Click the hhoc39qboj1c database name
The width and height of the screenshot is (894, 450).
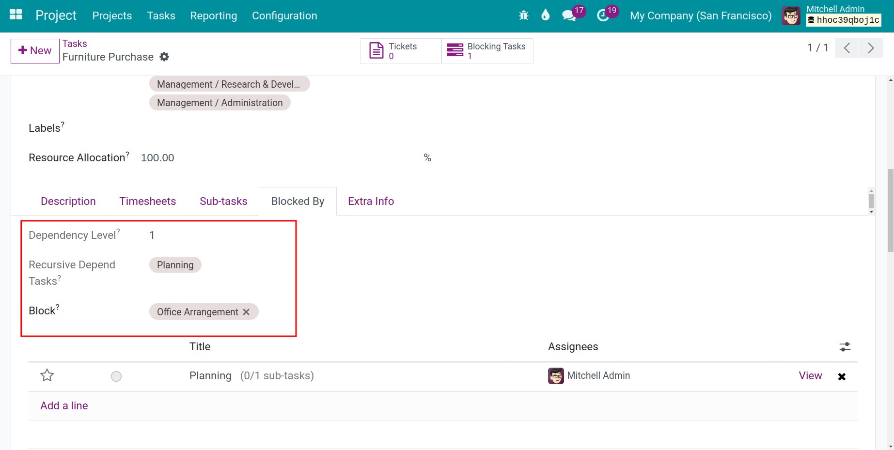click(x=844, y=20)
